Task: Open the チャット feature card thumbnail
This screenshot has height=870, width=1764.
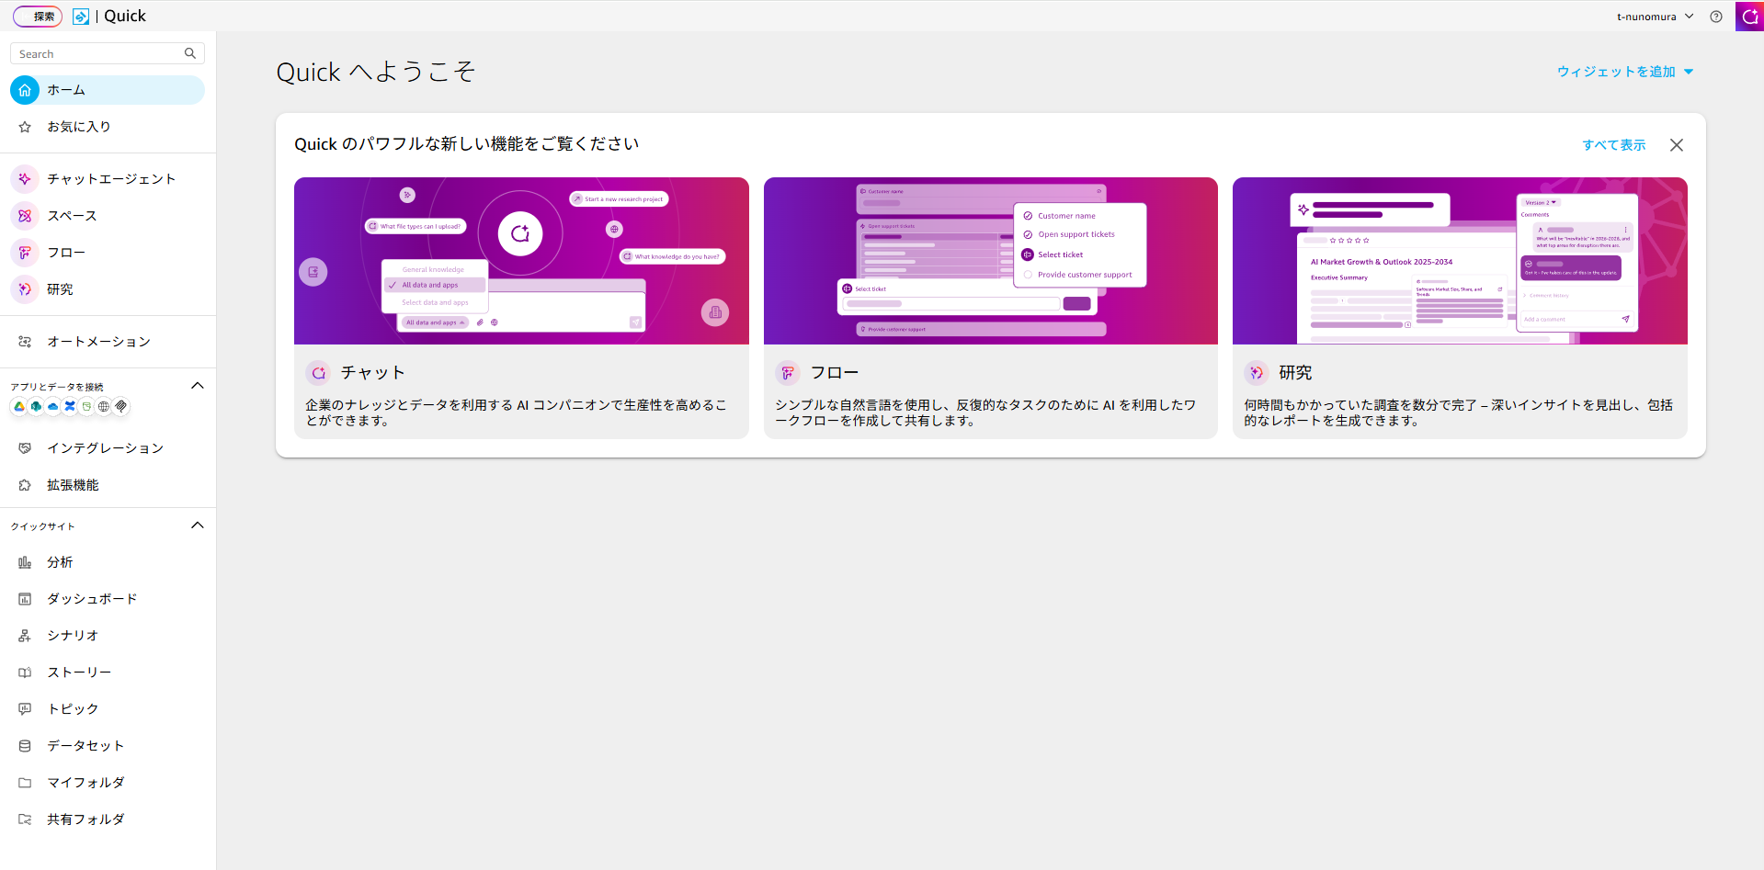Action: point(521,261)
